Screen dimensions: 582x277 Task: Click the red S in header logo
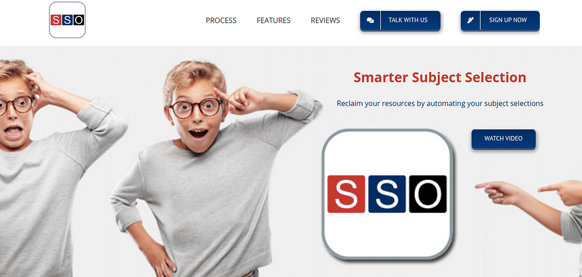[56, 20]
